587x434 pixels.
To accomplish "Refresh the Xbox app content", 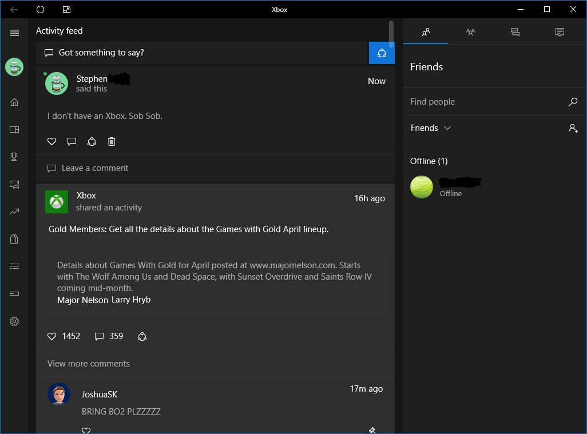I will coord(40,9).
